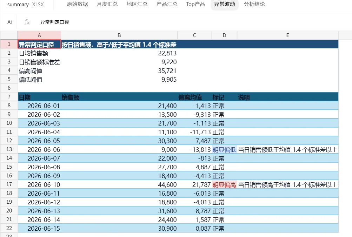
Task: Select column A header
Action: [39, 35]
